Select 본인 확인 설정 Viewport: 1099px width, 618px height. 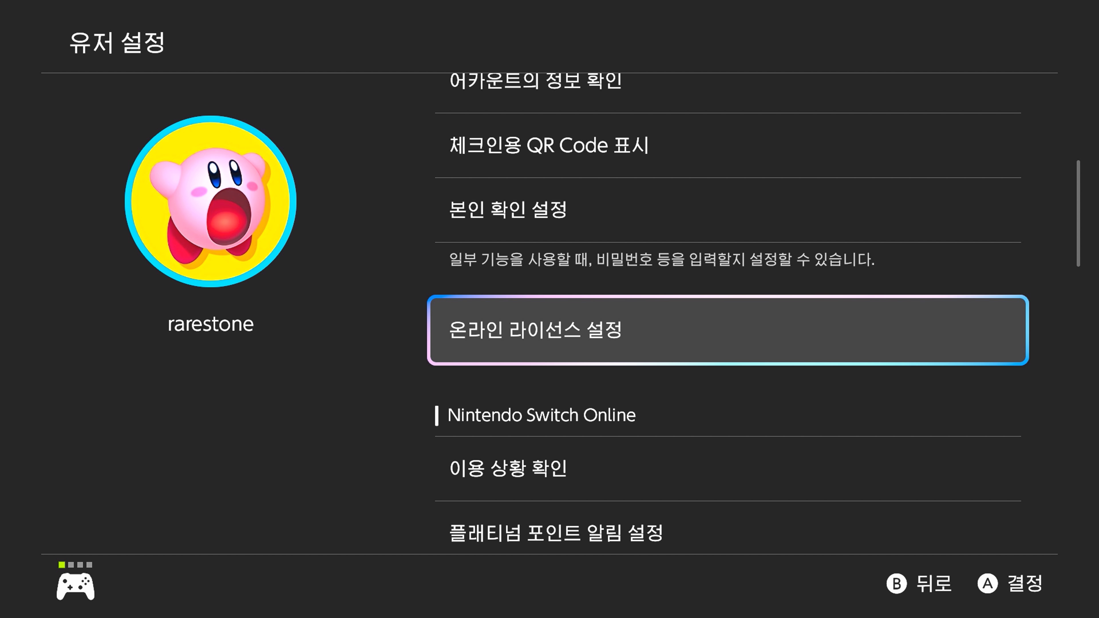[728, 210]
